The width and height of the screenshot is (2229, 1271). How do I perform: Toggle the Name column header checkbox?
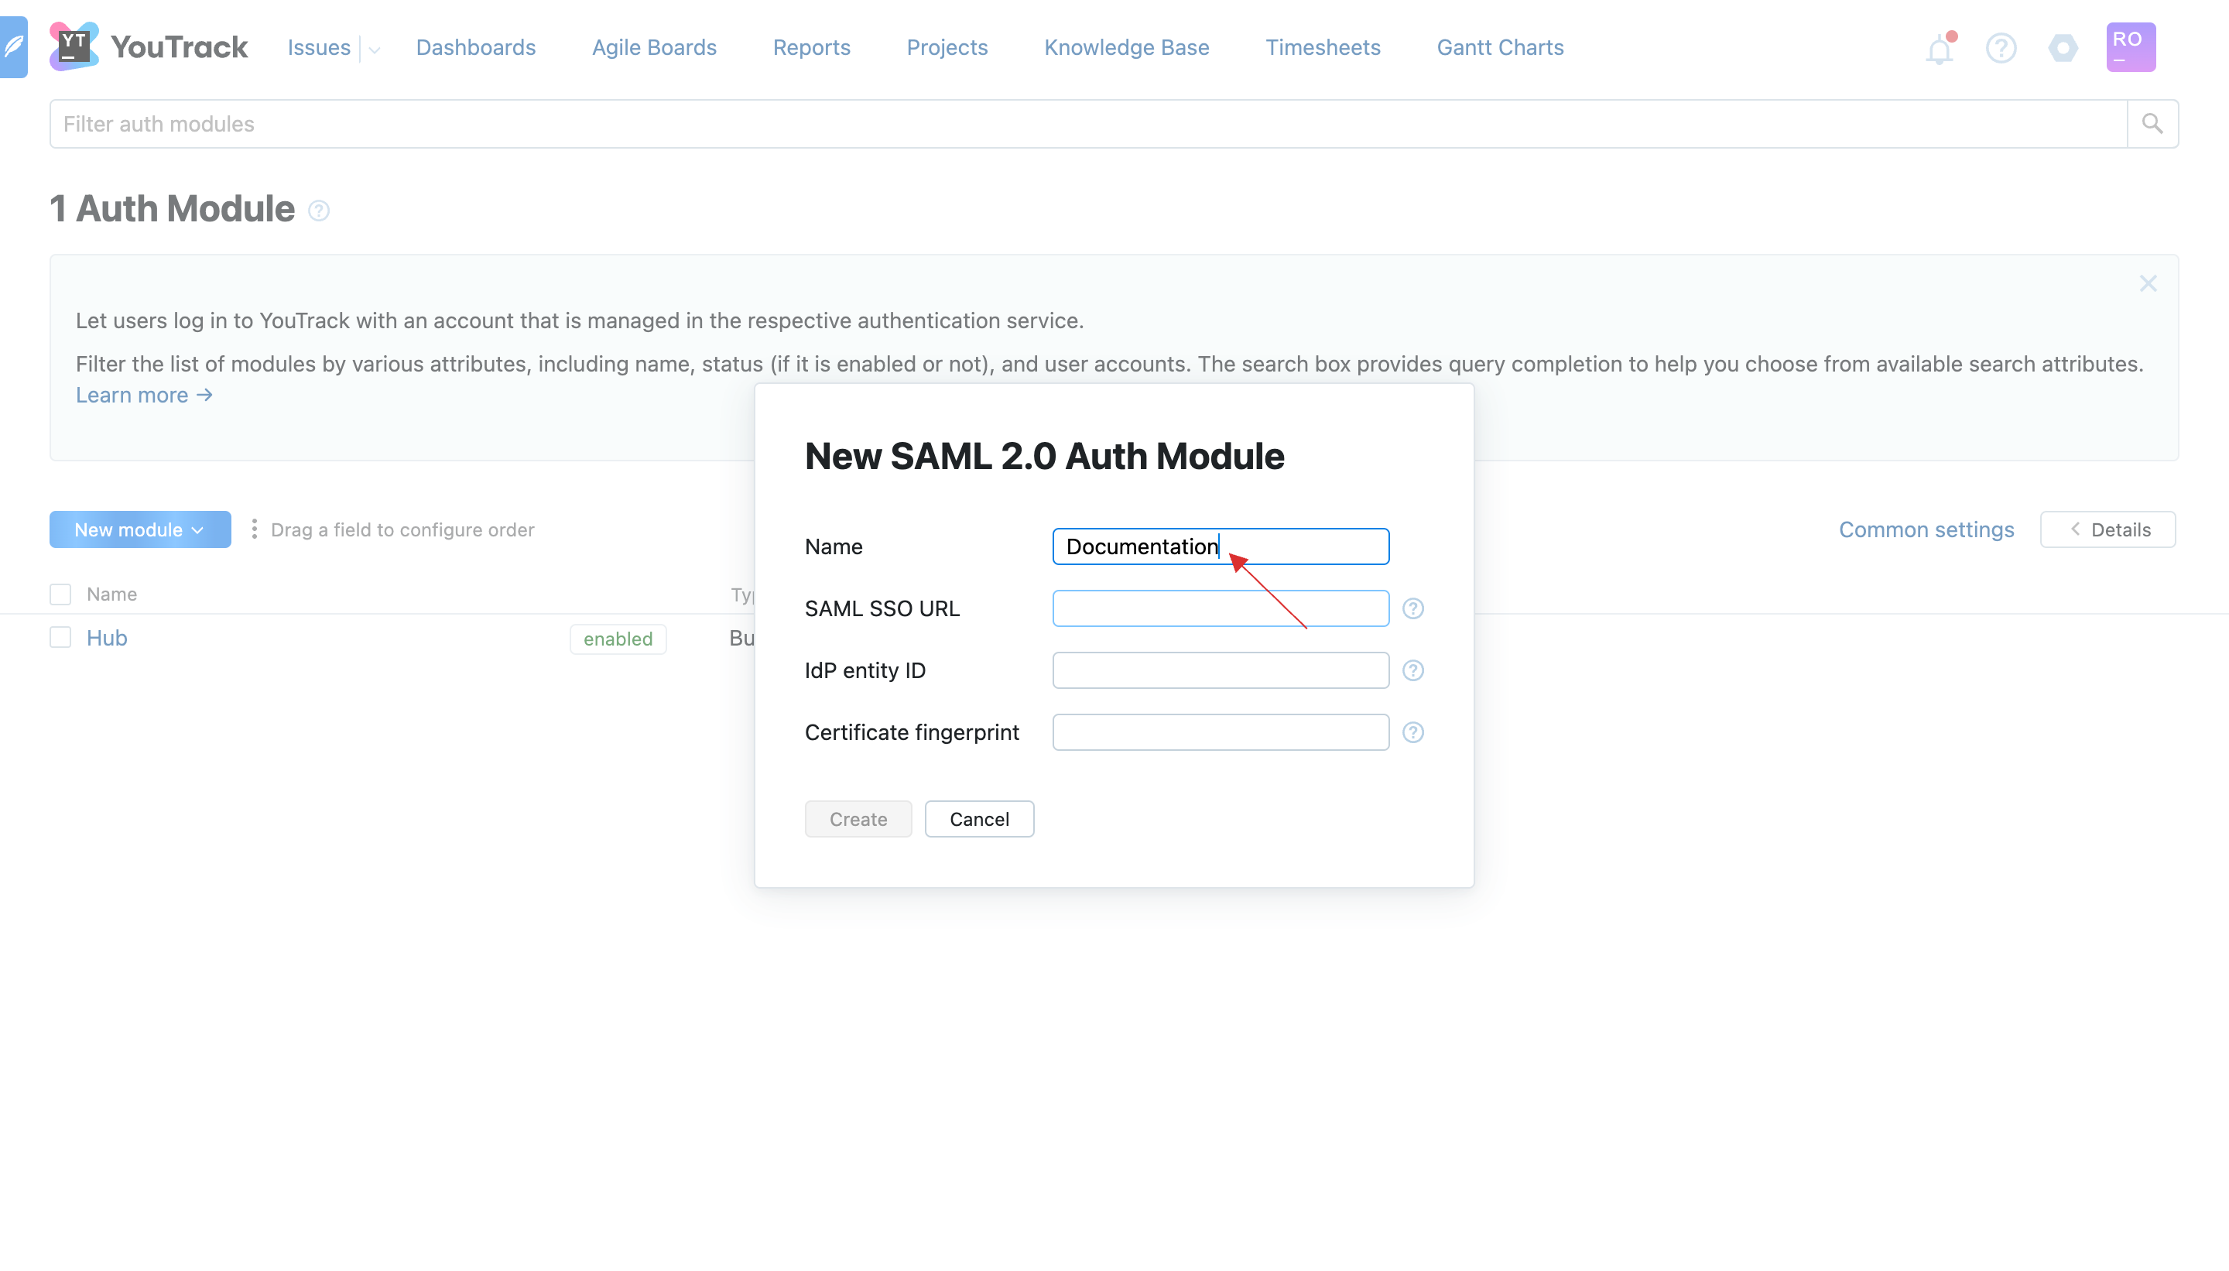coord(60,594)
